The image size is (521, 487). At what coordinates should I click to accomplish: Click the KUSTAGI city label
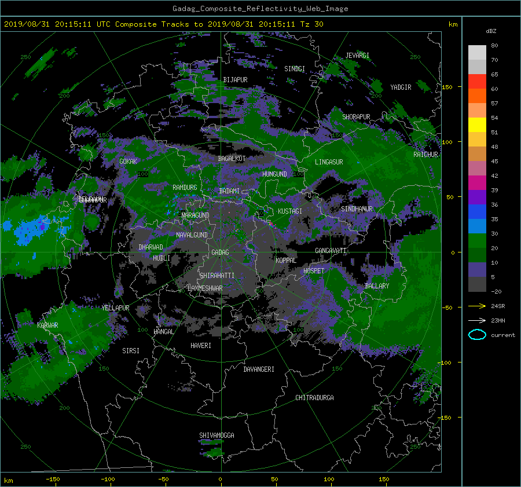290,211
